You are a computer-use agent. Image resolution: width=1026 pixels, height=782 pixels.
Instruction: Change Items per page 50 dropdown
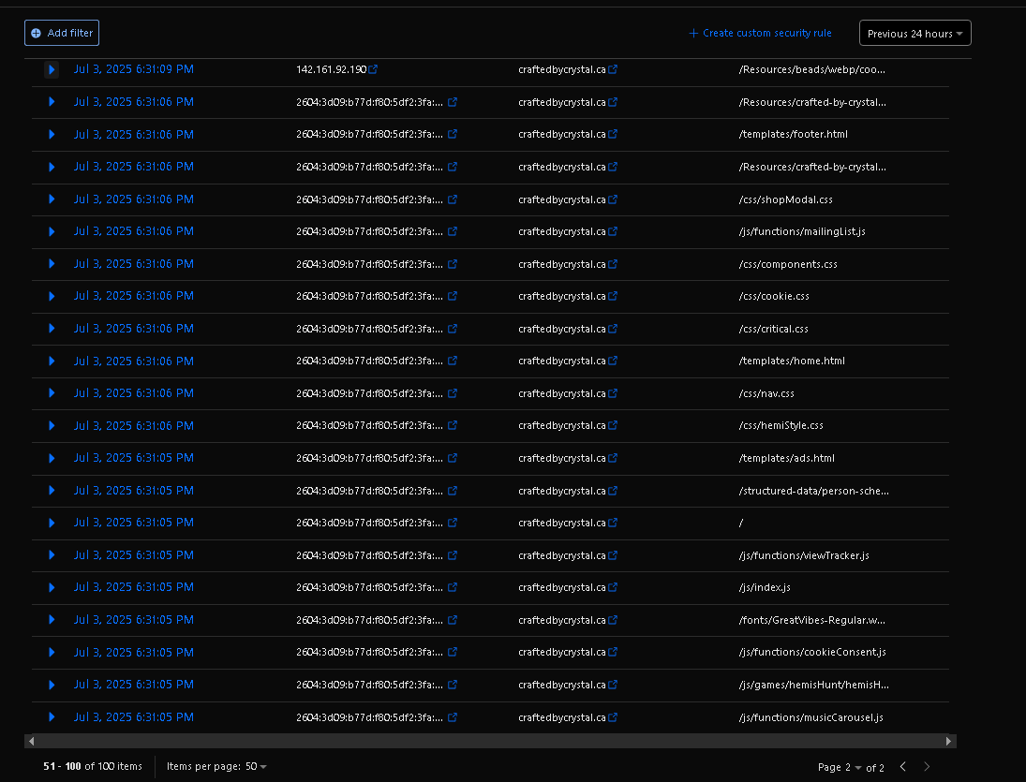tap(256, 766)
